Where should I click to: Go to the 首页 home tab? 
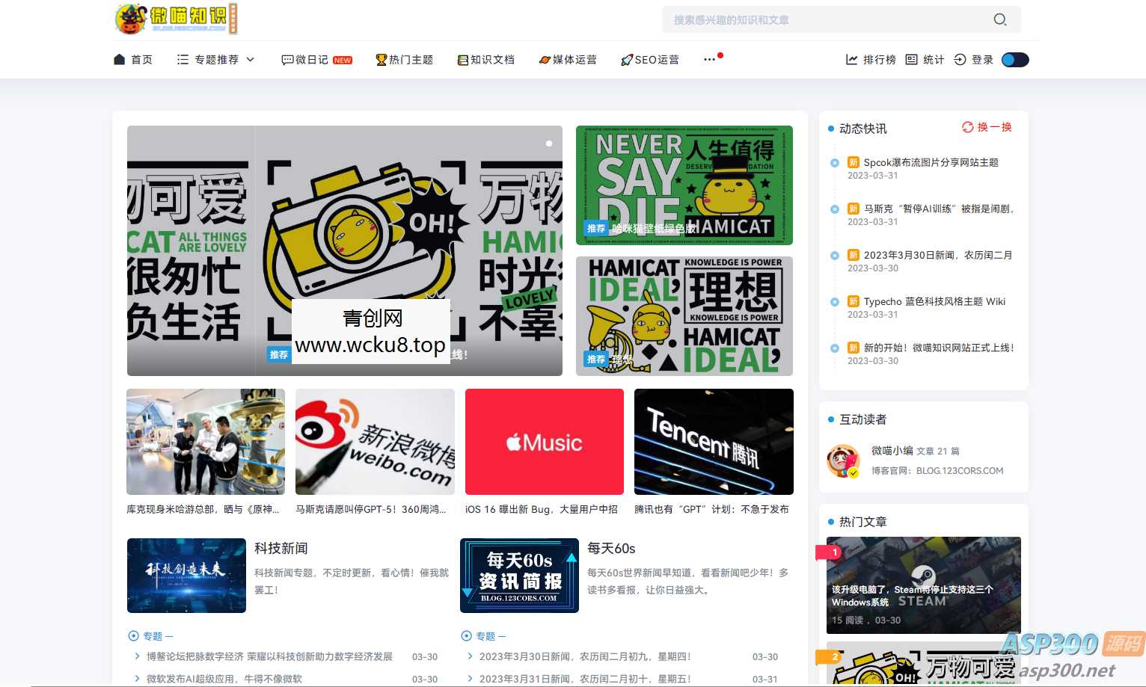133,60
